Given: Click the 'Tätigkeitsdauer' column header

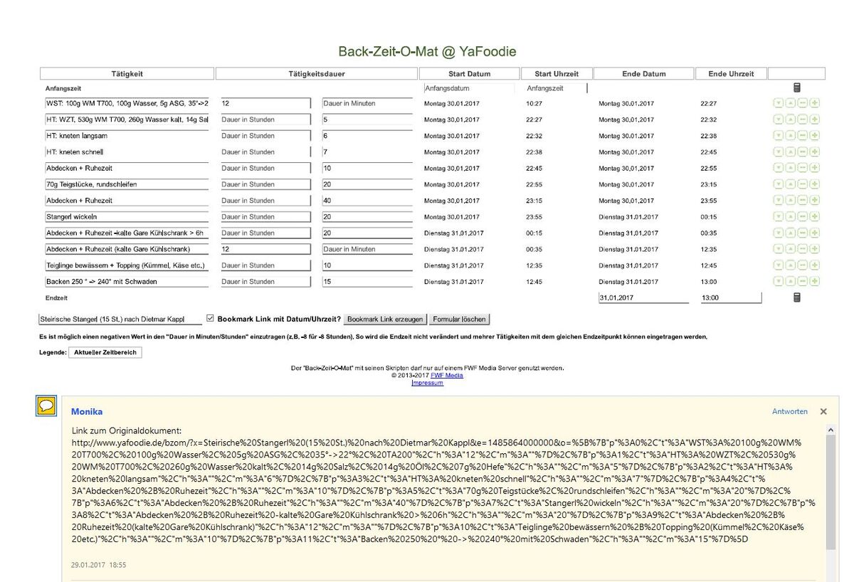Looking at the screenshot, I should (x=317, y=74).
